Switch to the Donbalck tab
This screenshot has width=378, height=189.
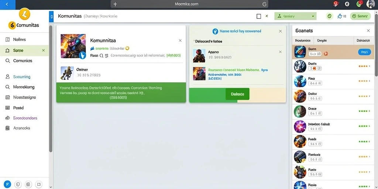point(363,41)
